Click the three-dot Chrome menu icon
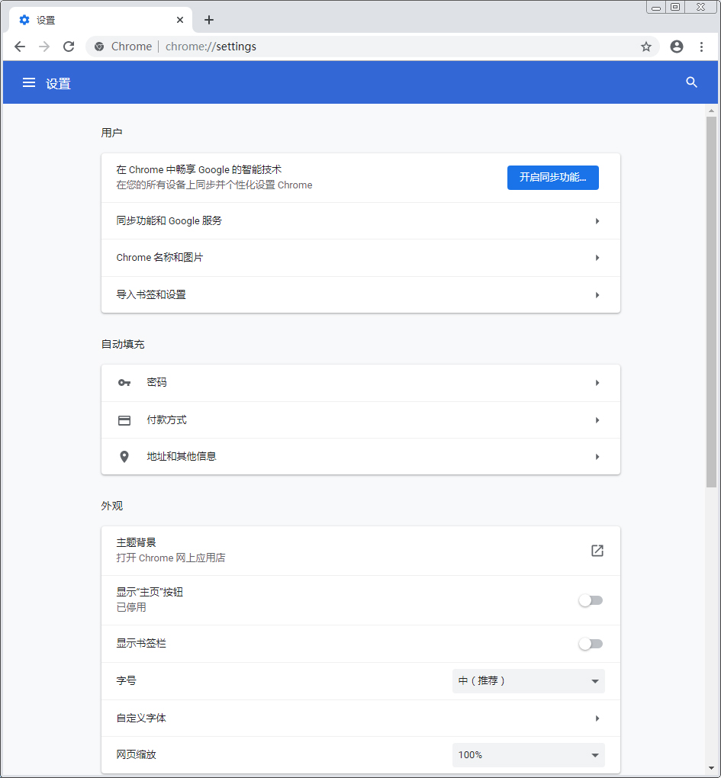This screenshot has width=721, height=778. (x=702, y=47)
